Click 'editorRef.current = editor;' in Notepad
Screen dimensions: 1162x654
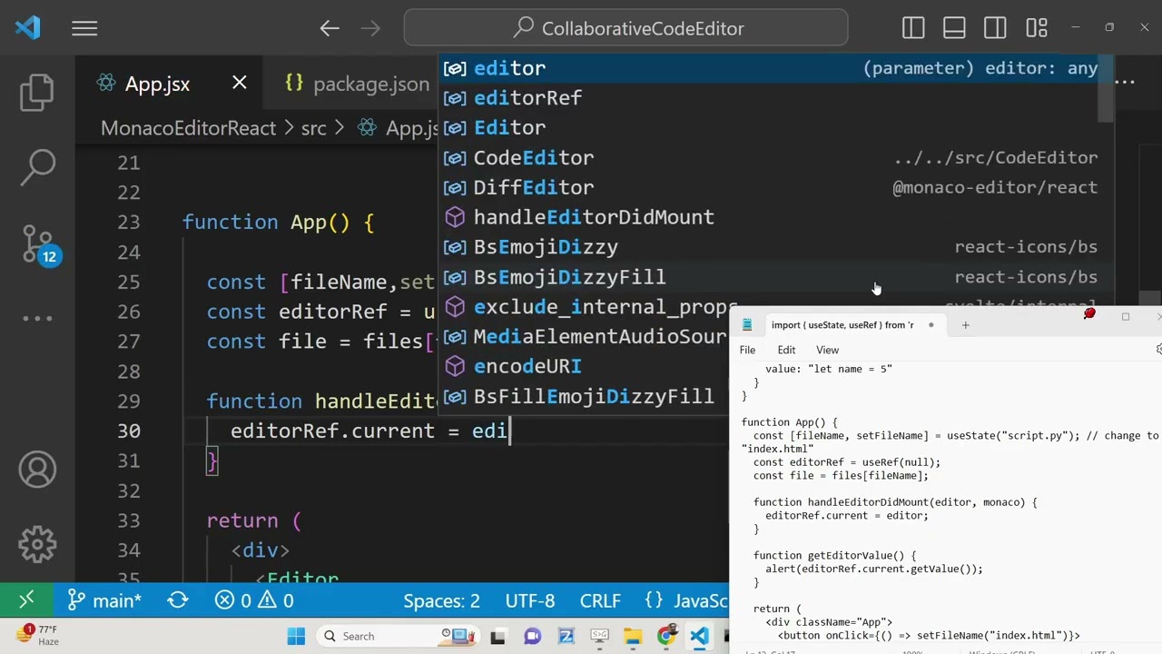(x=846, y=516)
